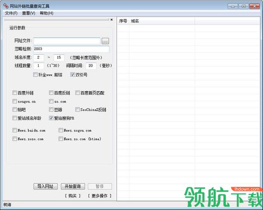This screenshot has width=263, height=210.
Task: Tick the 百度外链 checkbox
Action: pyautogui.click(x=14, y=93)
